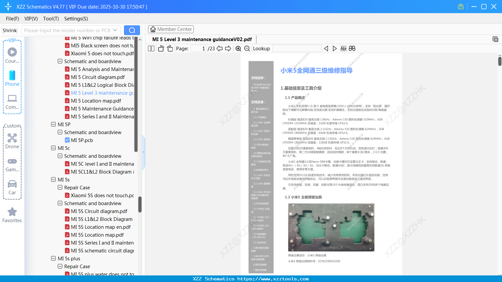Collapse Repair Case under MI 5s plus
This screenshot has width=502, height=282.
[60, 267]
